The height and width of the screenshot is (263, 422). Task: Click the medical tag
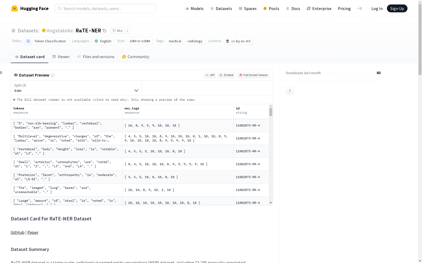(x=175, y=41)
